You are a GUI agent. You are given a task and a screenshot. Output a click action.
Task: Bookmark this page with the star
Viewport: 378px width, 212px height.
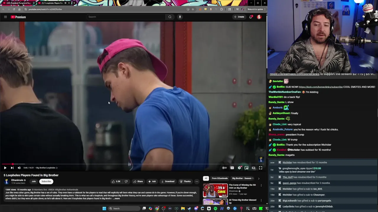click(x=193, y=9)
